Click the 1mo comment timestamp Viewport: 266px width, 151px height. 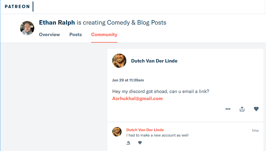(x=255, y=131)
